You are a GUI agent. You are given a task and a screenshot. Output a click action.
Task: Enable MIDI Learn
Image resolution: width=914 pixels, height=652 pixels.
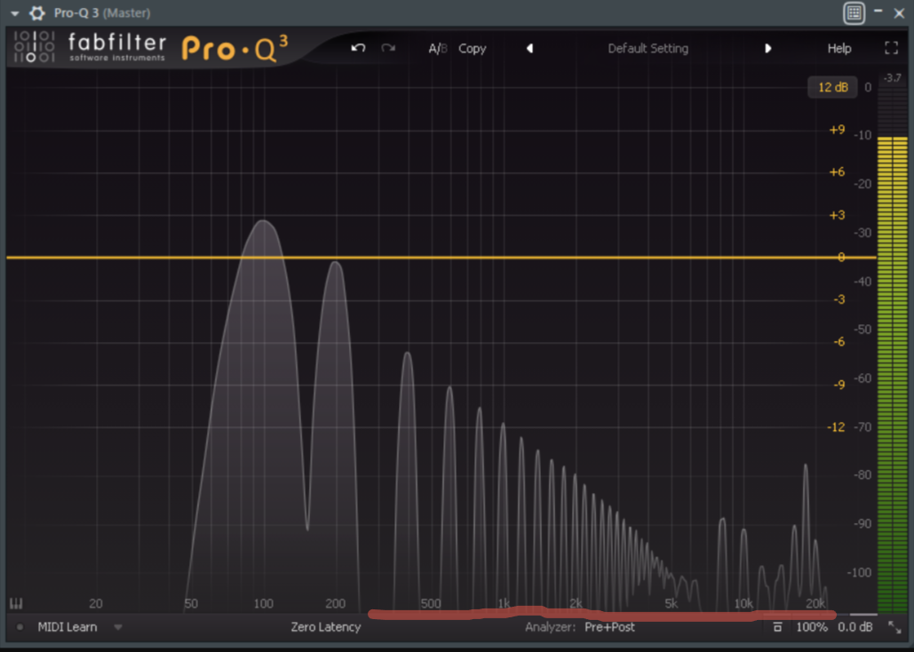67,627
